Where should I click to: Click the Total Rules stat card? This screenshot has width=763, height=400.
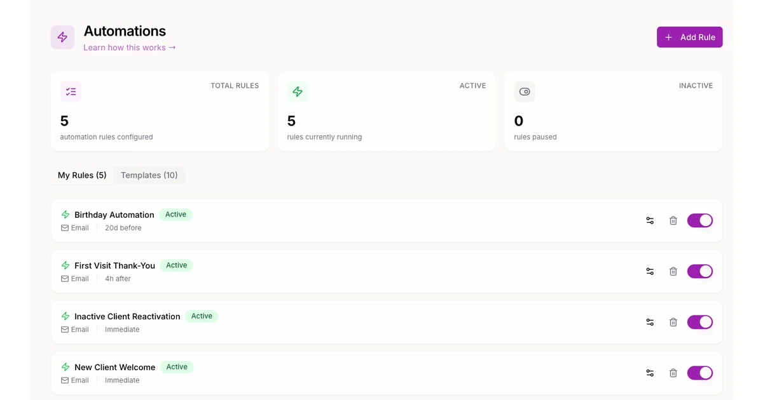pos(160,112)
